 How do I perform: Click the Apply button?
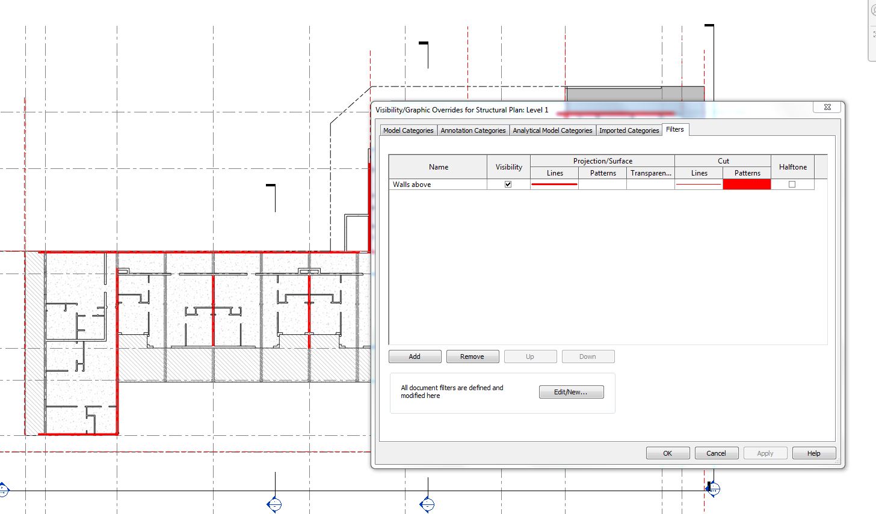(765, 453)
